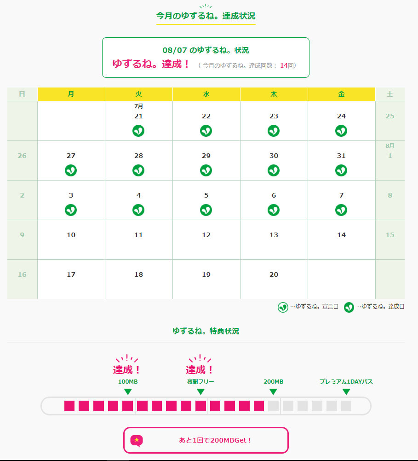Screen dimensions: 418x461
Task: Click the 夜間フリー reward marker arrow
Action: pos(200,391)
